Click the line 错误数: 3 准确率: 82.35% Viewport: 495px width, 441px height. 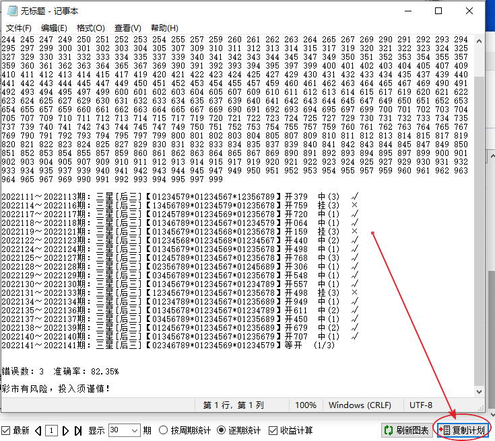click(x=61, y=372)
